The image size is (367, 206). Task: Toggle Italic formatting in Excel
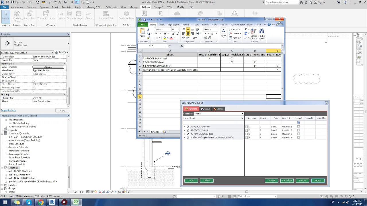point(161,34)
